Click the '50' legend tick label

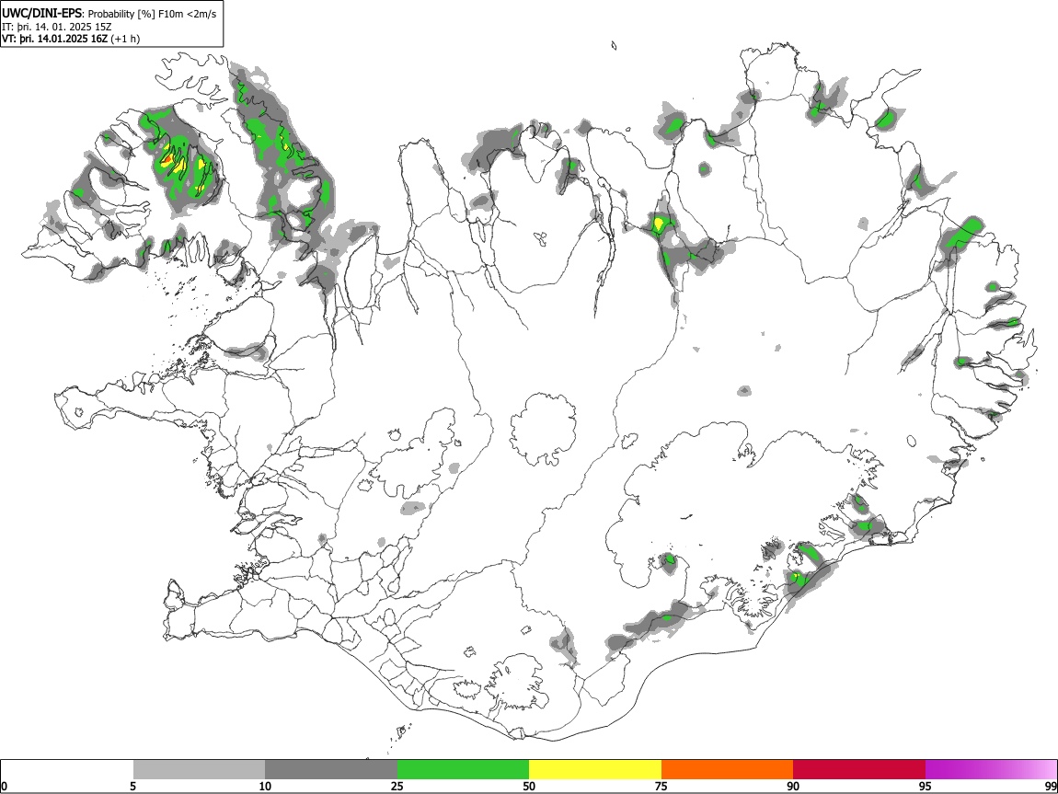pyautogui.click(x=529, y=787)
